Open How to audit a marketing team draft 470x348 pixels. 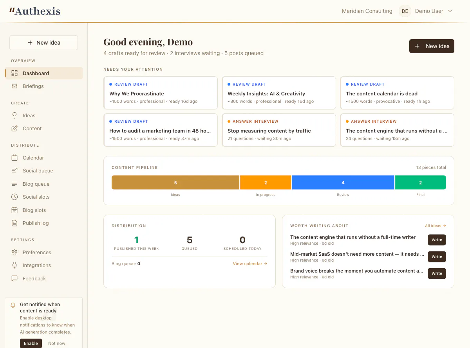click(161, 130)
